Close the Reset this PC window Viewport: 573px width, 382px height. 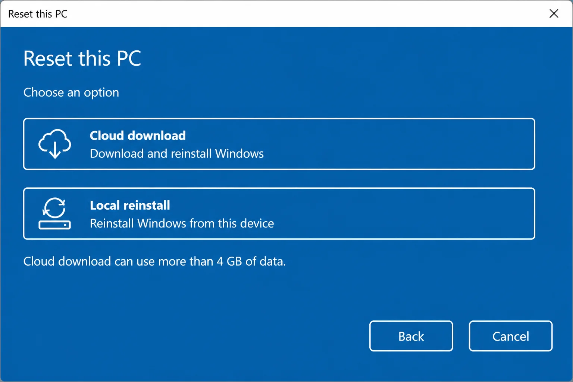point(554,14)
